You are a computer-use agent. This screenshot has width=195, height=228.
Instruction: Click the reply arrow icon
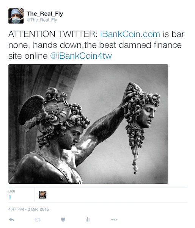(11, 220)
